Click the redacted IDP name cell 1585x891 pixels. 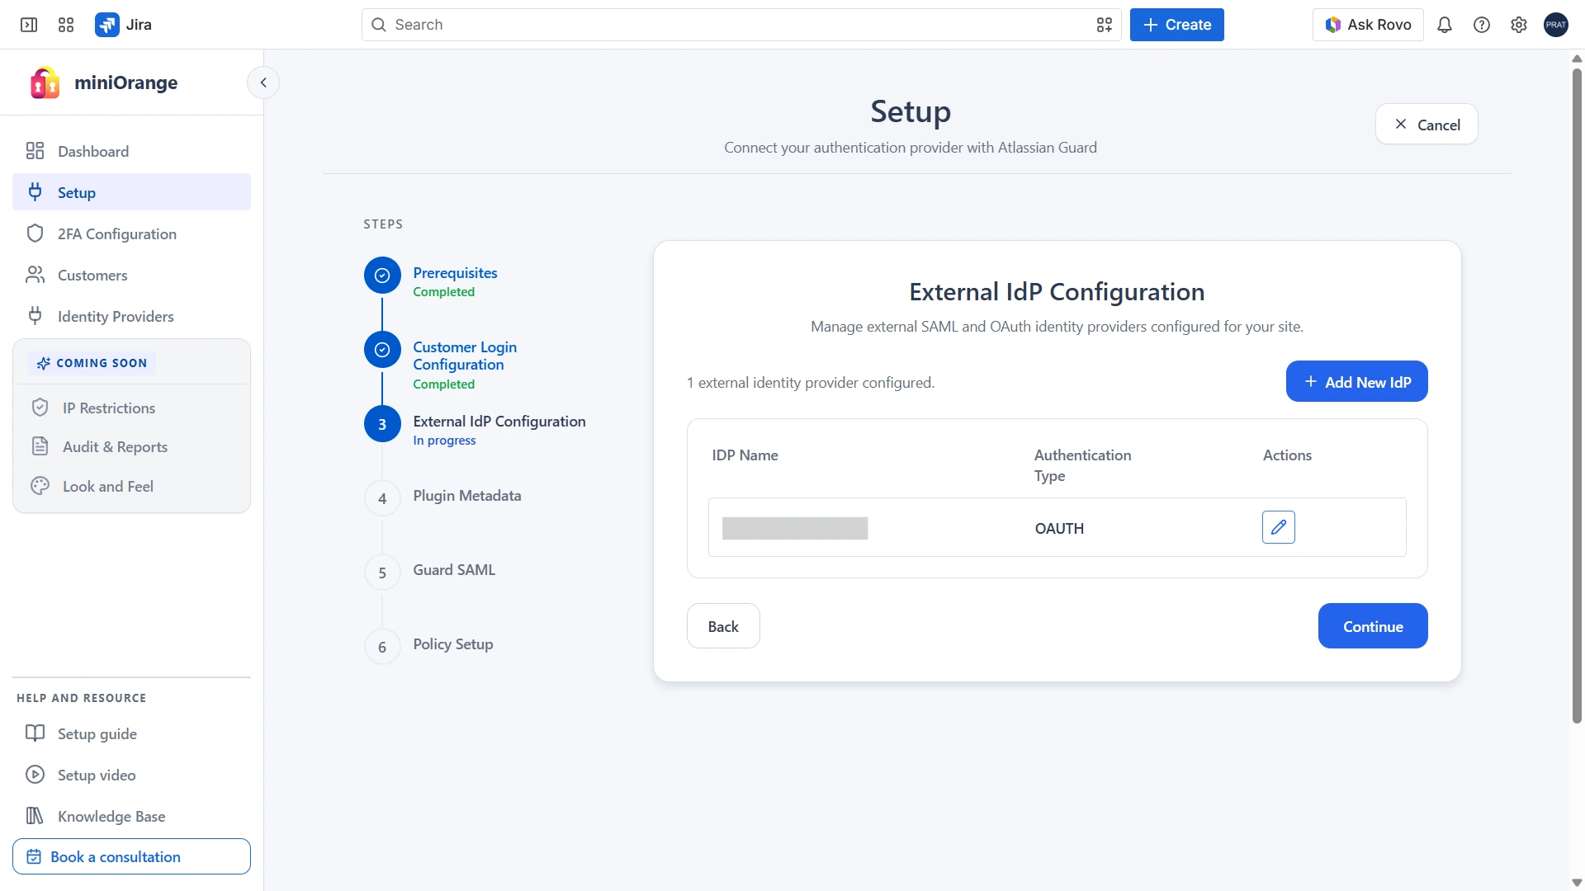795,528
